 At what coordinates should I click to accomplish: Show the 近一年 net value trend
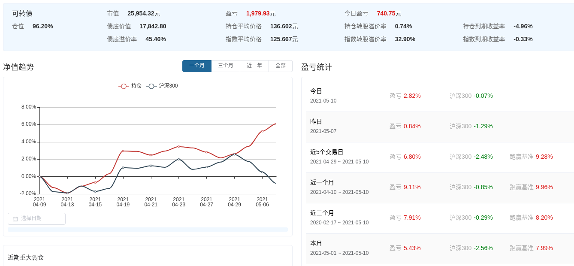pos(254,66)
